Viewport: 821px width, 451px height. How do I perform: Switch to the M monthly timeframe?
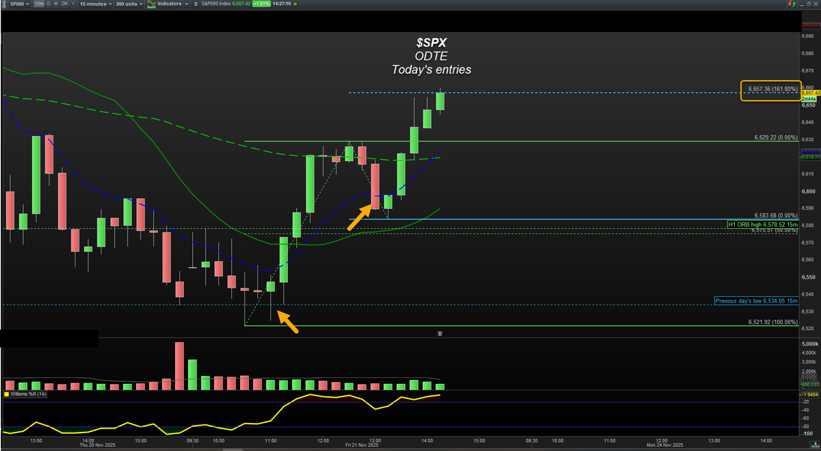56,4
